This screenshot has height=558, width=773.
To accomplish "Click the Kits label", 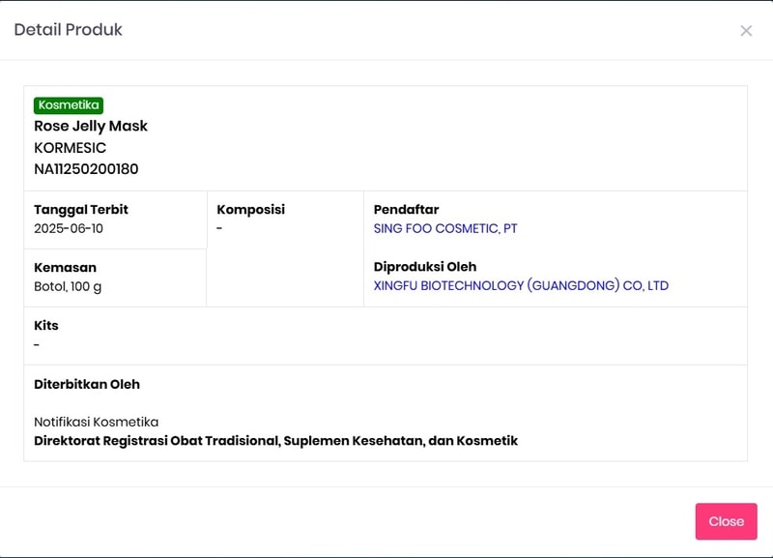I will (46, 326).
